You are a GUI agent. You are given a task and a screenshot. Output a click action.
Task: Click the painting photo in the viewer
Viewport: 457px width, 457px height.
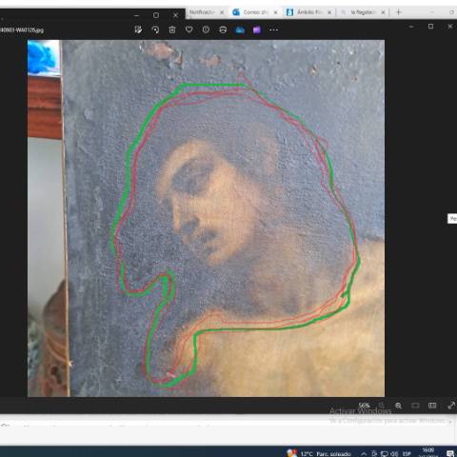(206, 218)
